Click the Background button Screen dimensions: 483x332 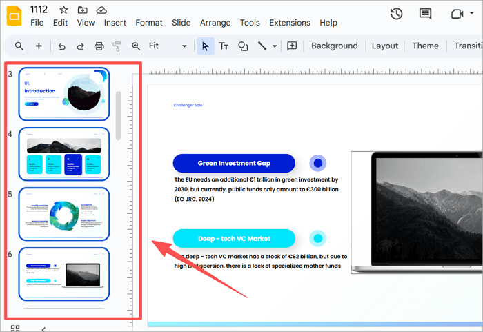[x=334, y=46]
